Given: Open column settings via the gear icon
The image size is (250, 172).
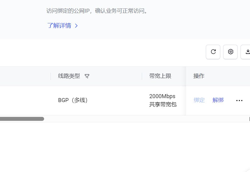Looking at the screenshot, I should tap(231, 52).
